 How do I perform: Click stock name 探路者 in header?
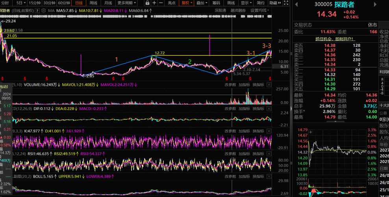tap(345, 4)
